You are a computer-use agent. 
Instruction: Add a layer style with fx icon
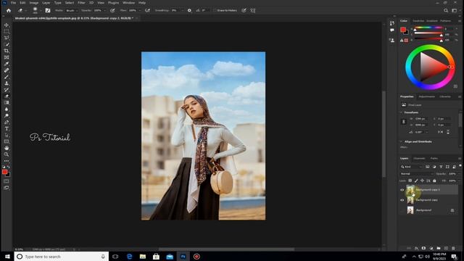point(416,248)
